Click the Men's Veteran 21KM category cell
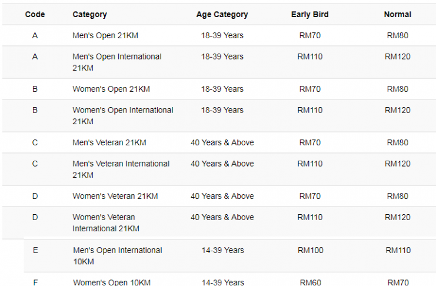 (109, 143)
